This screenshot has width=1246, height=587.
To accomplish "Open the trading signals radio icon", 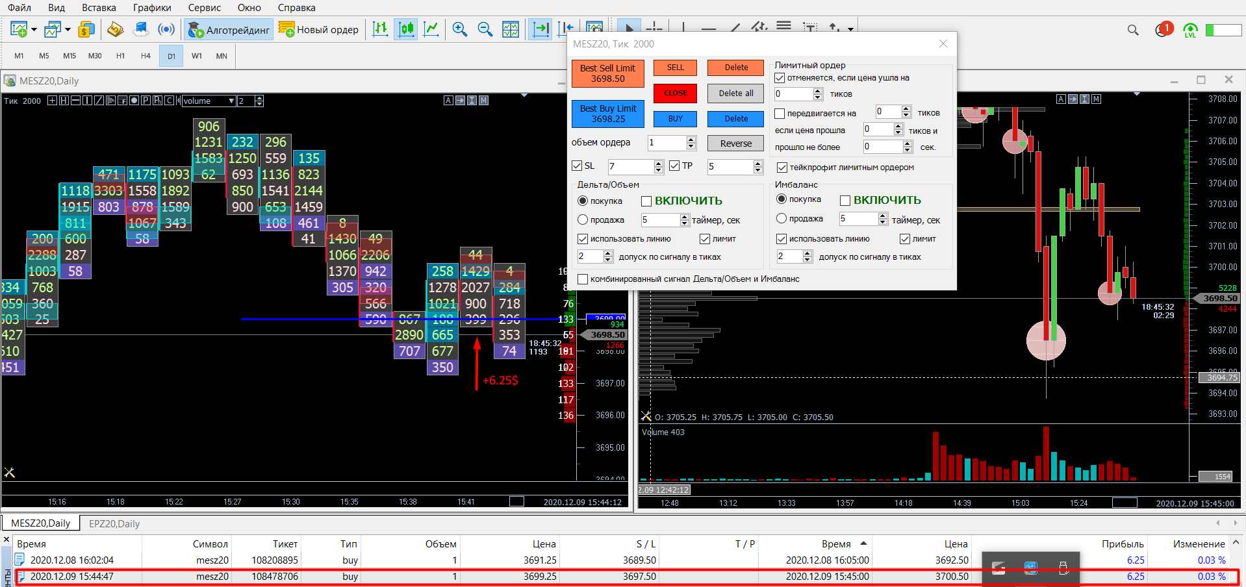I will coord(166,29).
